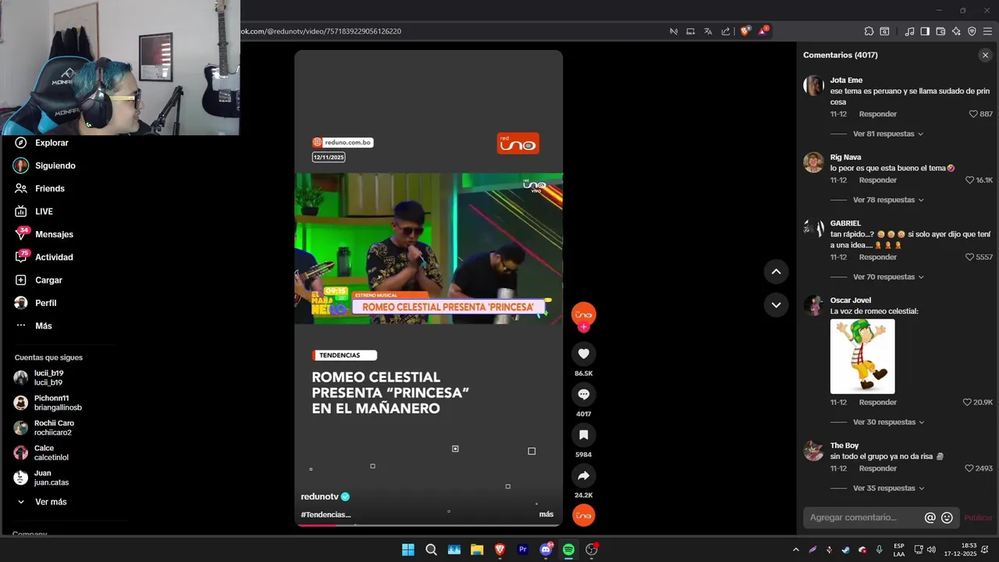The width and height of the screenshot is (999, 562).
Task: Close the Comentarios panel
Action: (985, 55)
